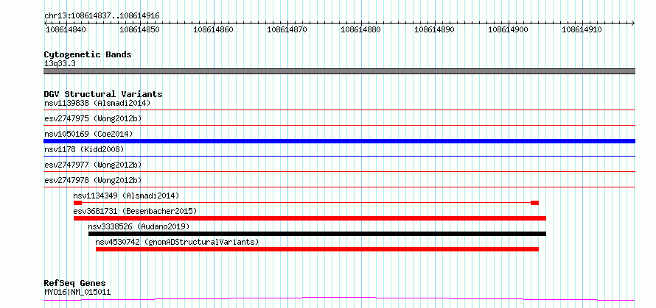Click ruler position 108614840
Viewport: 656px width, 308px height.
point(66,29)
